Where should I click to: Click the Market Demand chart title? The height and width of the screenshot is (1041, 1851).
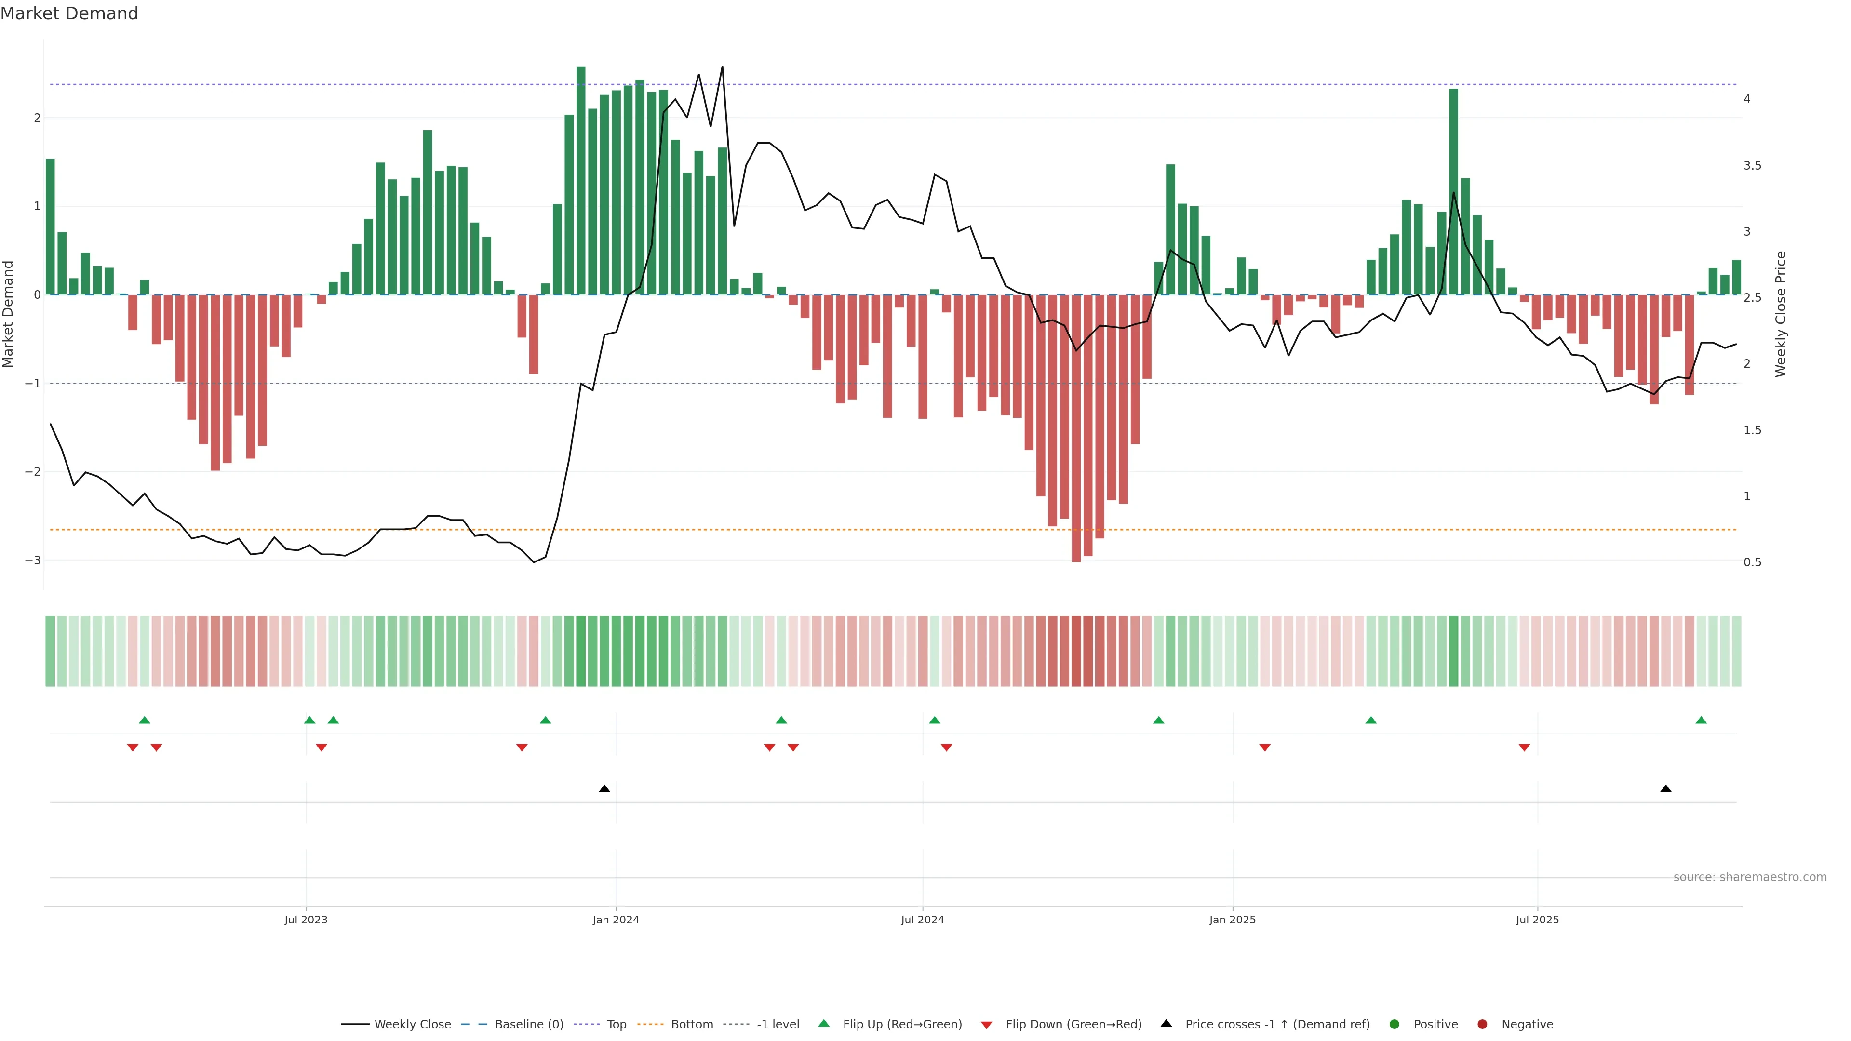pos(70,13)
